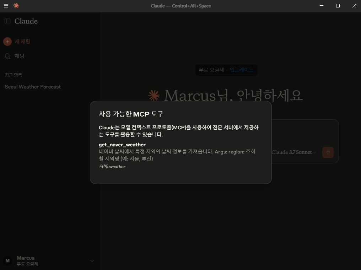Image resolution: width=361 pixels, height=270 pixels.
Task: Click the get_naver_weather tool name
Action: coord(122,145)
